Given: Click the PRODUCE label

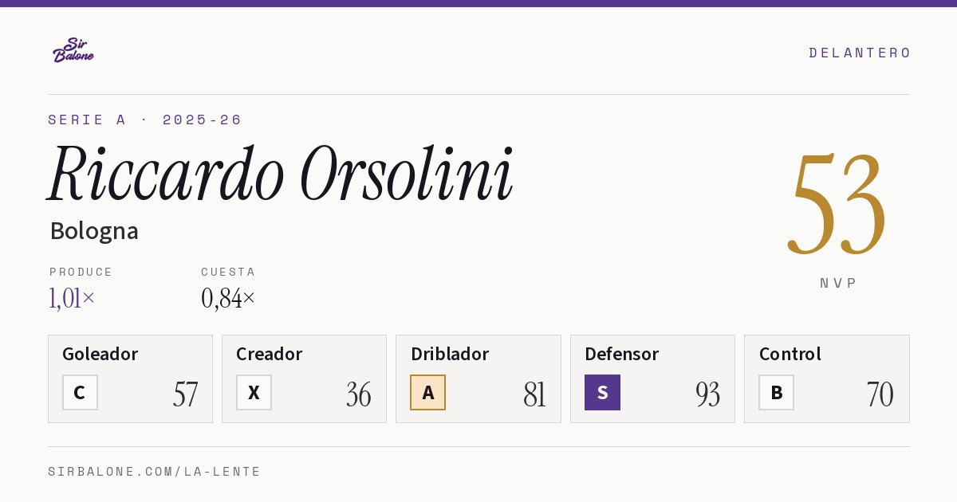Looking at the screenshot, I should pyautogui.click(x=81, y=272).
